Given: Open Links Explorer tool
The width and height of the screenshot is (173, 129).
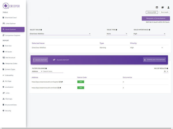Looking at the screenshot, I should coord(9,23).
